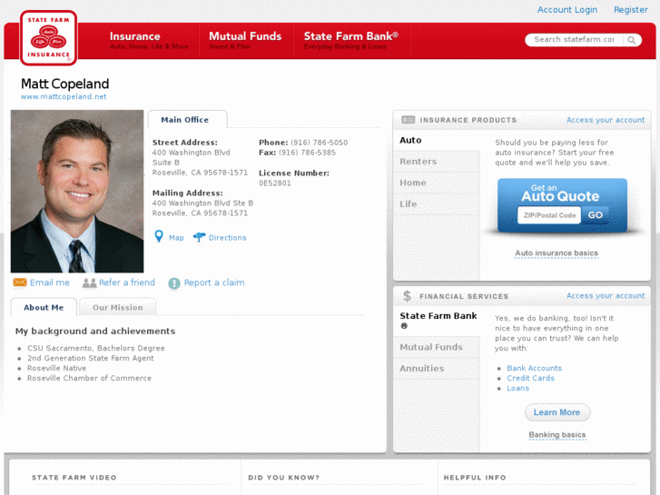The height and width of the screenshot is (495, 660).
Task: Open Auto insurance basics link
Action: 557,252
